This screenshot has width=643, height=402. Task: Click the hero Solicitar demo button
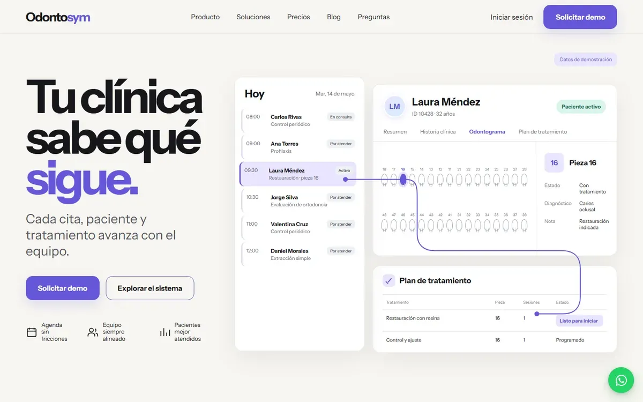[x=63, y=288]
